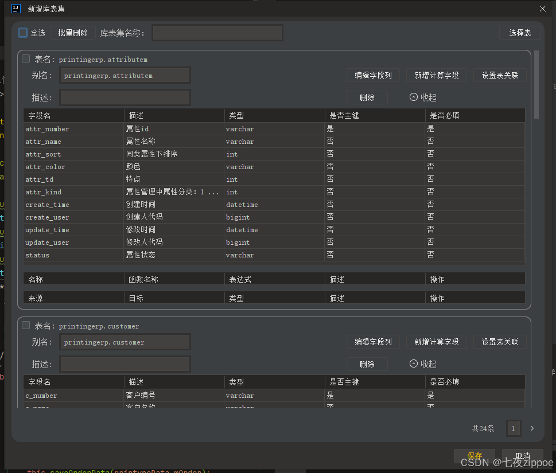
Task: Open table picker via 选择表 button
Action: (519, 33)
